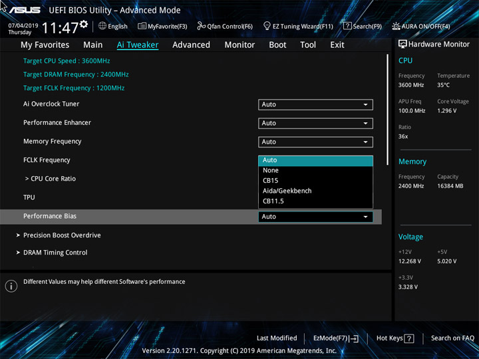Image resolution: width=479 pixels, height=359 pixels.
Task: Click the Core Voltage 1.296 V value
Action: [x=447, y=111]
